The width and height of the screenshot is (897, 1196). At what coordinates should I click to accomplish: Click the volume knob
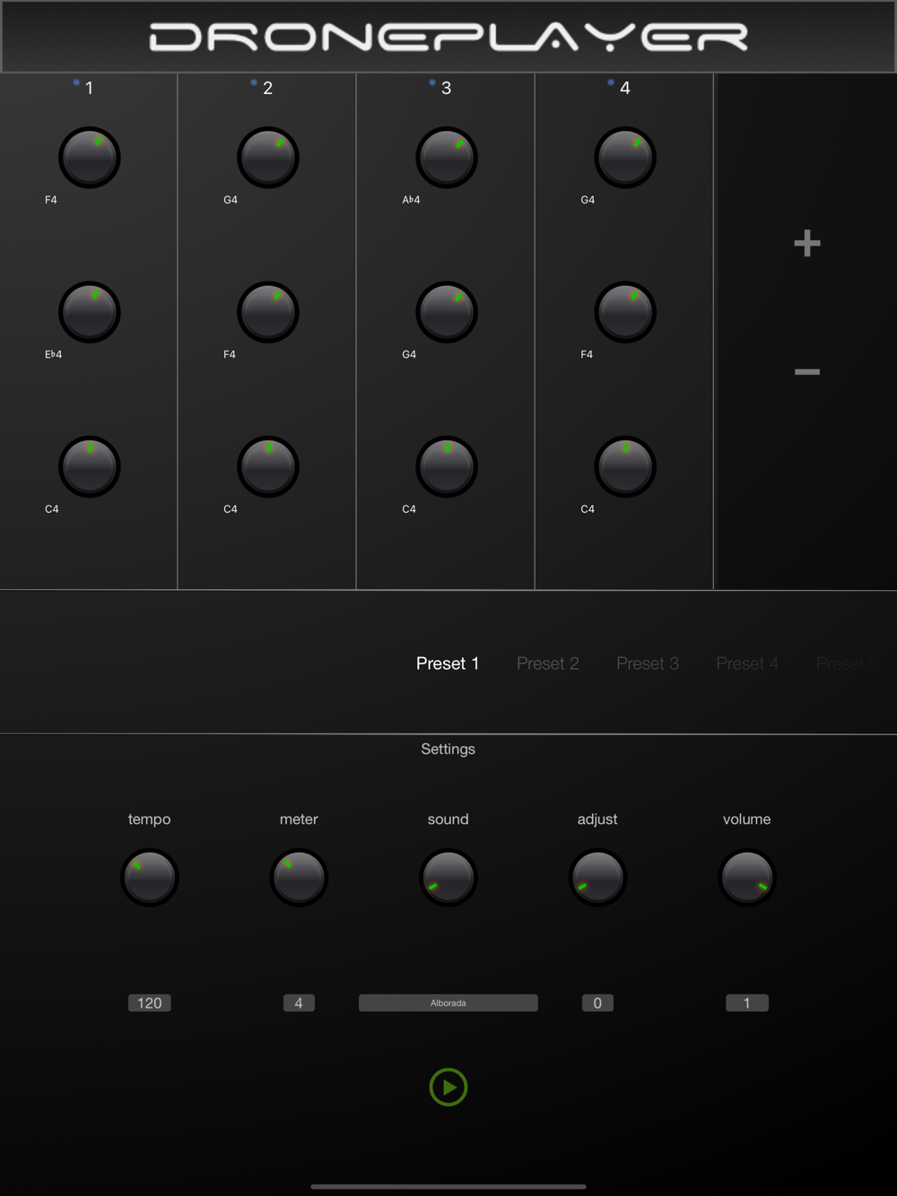(x=747, y=878)
